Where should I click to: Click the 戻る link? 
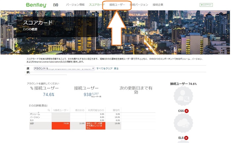tap(116, 69)
